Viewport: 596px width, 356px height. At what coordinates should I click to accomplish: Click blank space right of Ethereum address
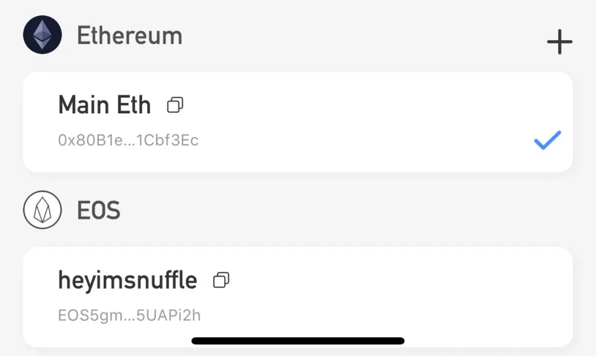(x=361, y=141)
